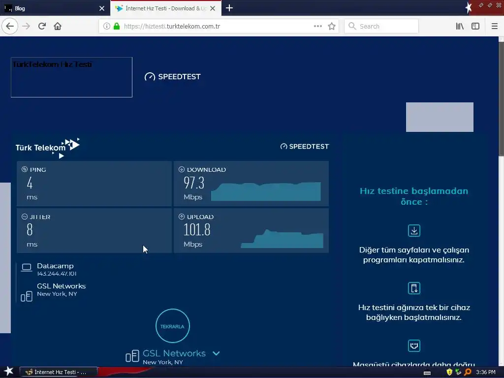Focus the browser Search box
Viewport: 504px width, 378px height.
[x=381, y=26]
